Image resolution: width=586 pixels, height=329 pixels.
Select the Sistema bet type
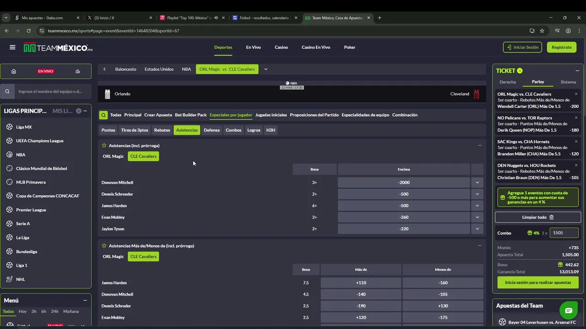[x=568, y=82]
